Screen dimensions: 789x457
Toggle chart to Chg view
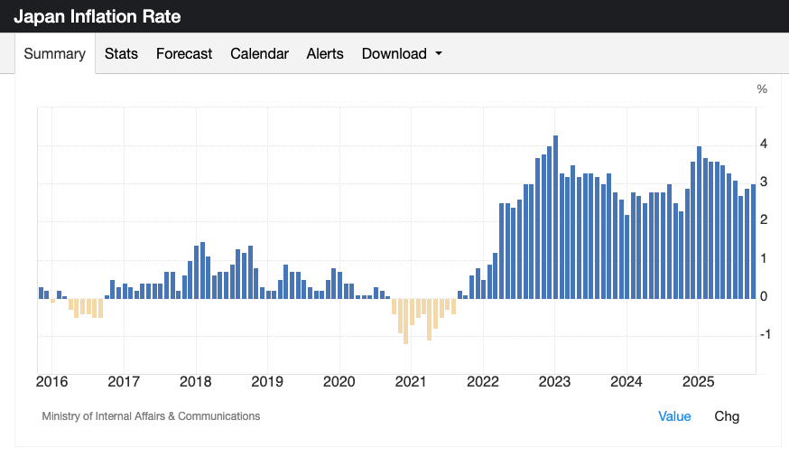coord(727,416)
